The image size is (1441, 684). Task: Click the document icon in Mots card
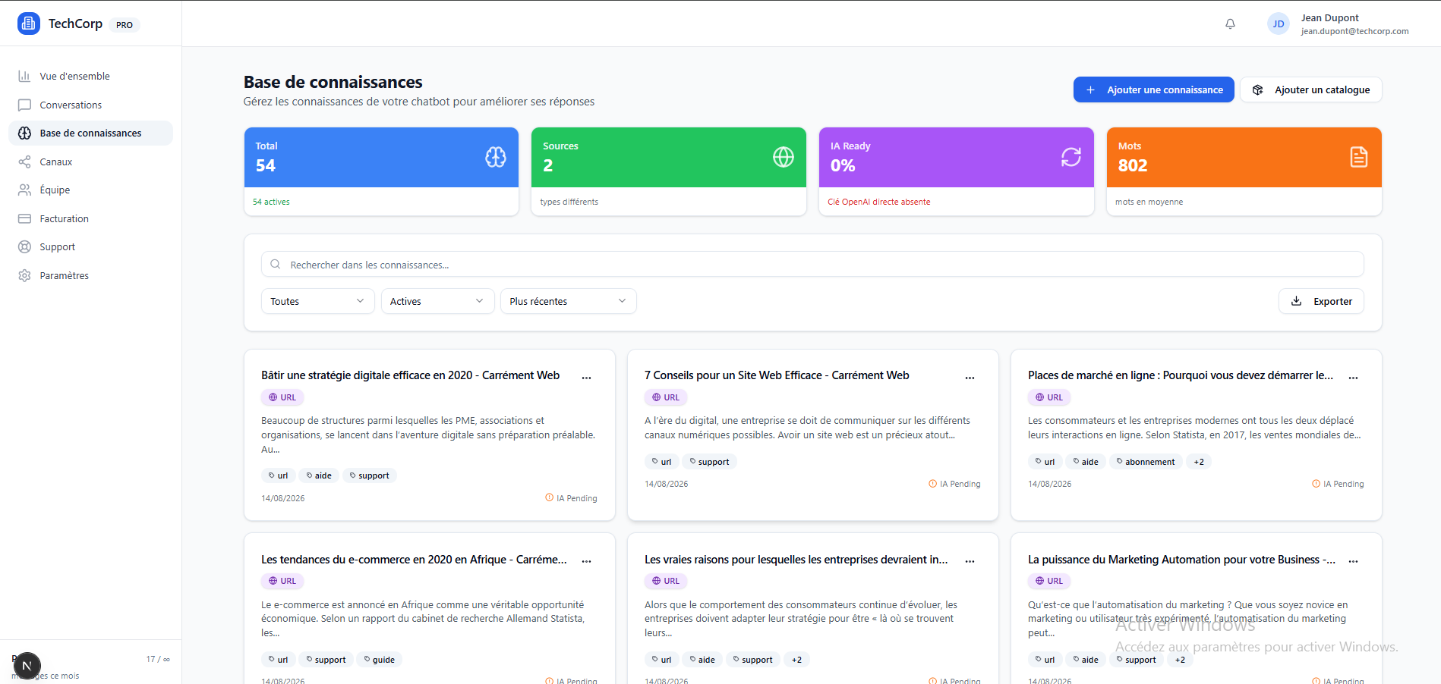coord(1359,157)
